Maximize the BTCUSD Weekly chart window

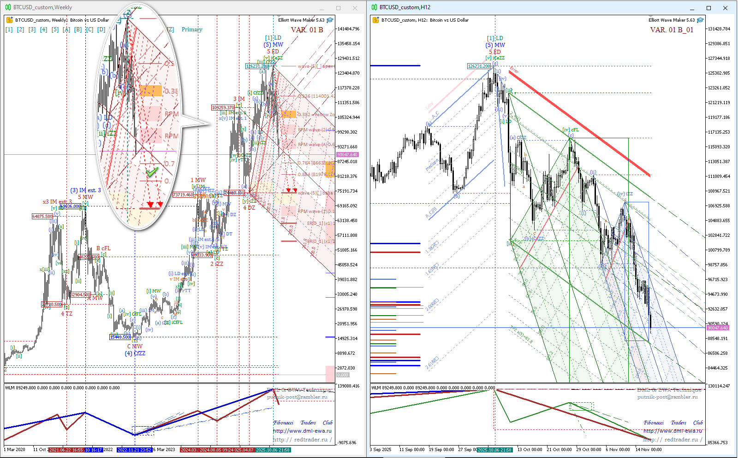click(x=338, y=8)
